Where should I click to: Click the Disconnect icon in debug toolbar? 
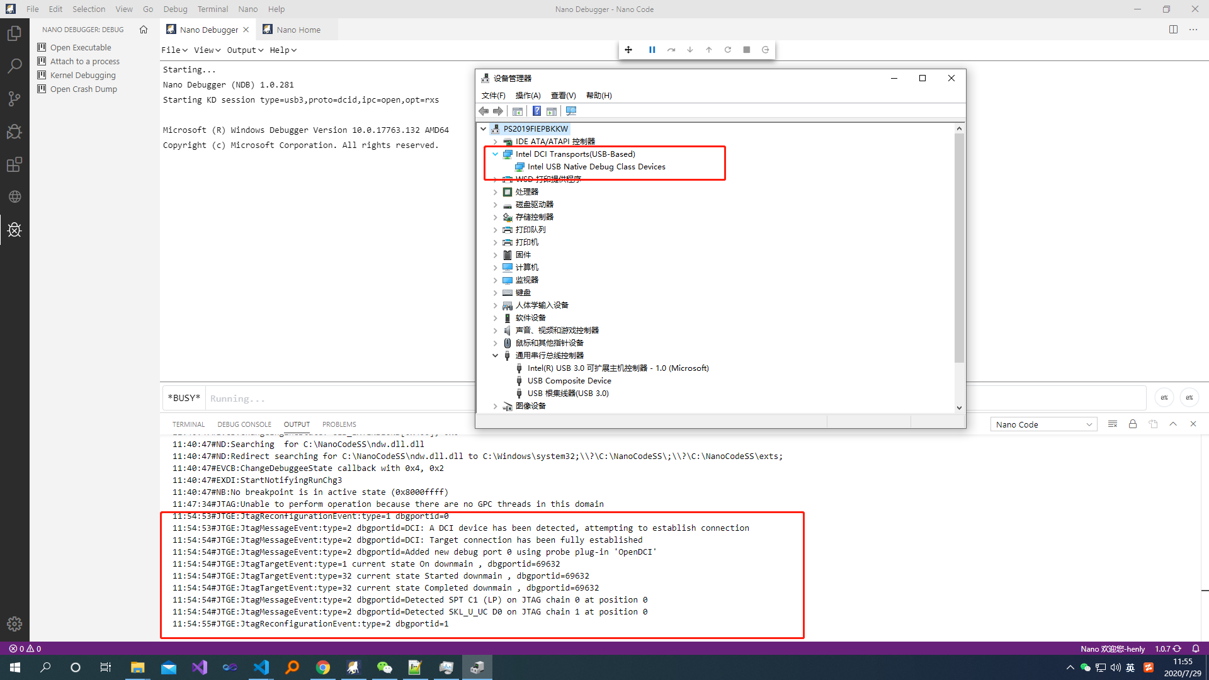click(x=766, y=50)
